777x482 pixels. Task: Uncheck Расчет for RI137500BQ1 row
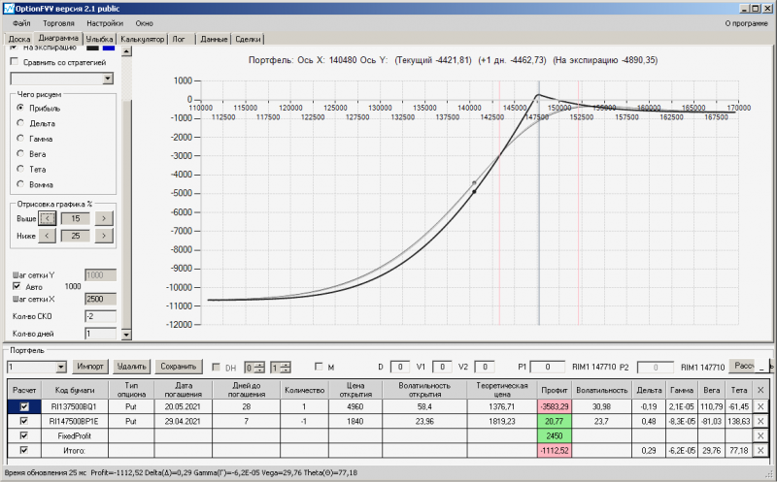click(x=24, y=406)
